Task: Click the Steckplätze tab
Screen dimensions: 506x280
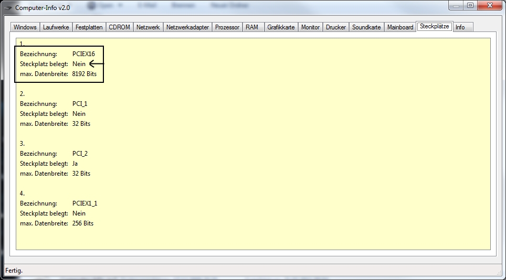Action: tap(434, 26)
